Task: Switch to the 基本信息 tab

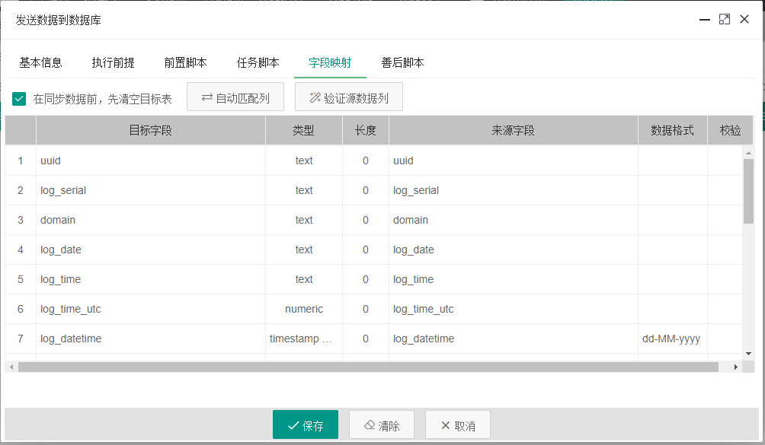Action: click(40, 62)
